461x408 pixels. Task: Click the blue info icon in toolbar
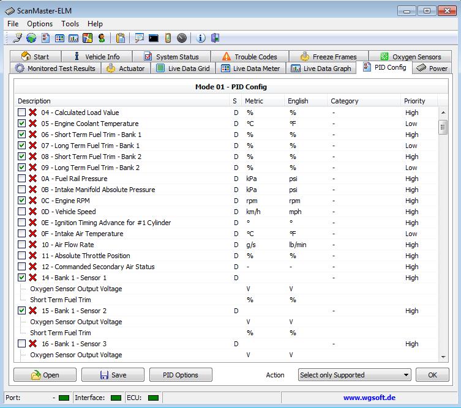(201, 38)
